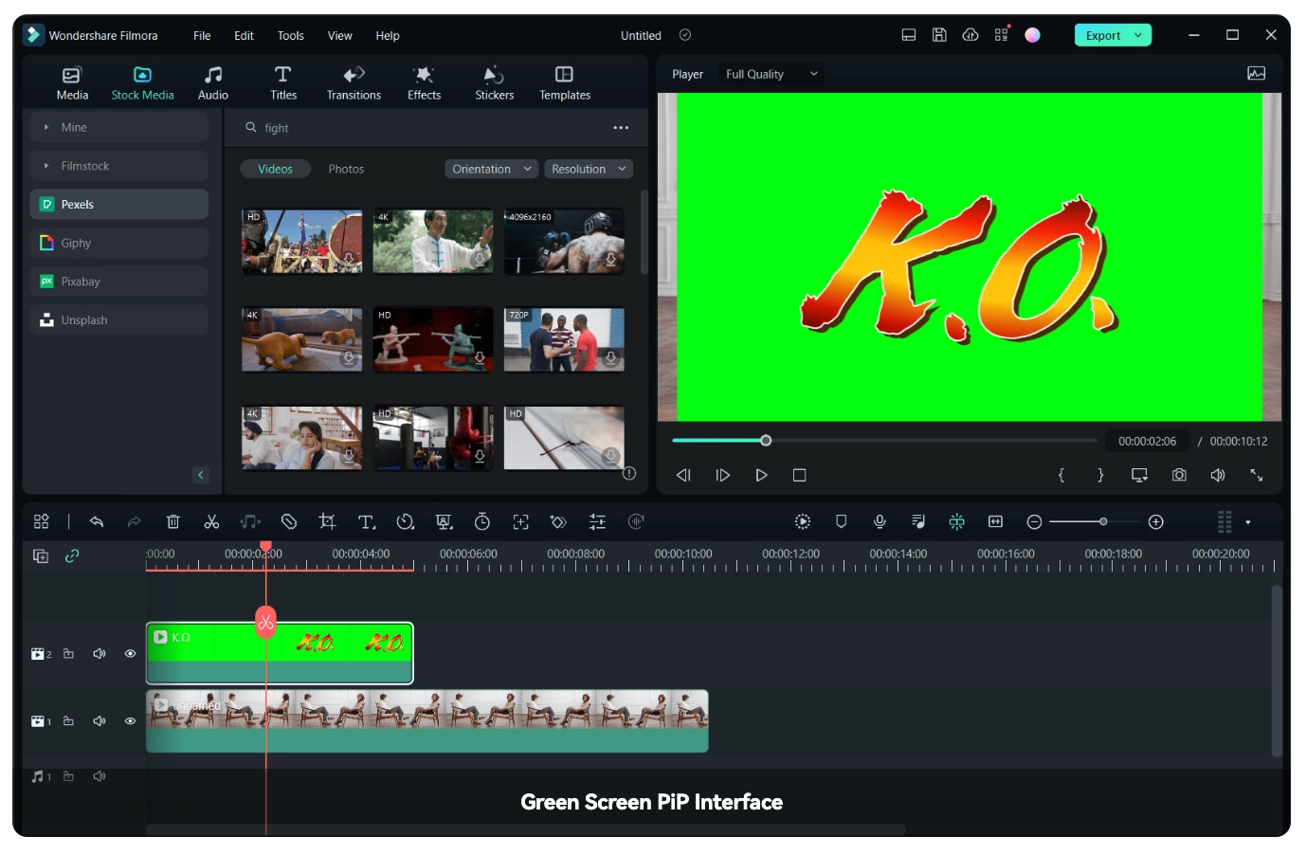1306x855 pixels.
Task: Start a Voiceover recording with the microphone icon
Action: point(880,521)
